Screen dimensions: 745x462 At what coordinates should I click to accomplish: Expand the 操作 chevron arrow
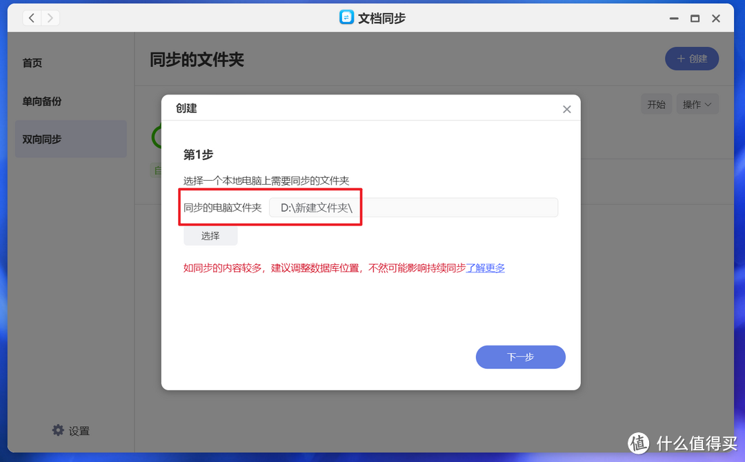pos(708,104)
